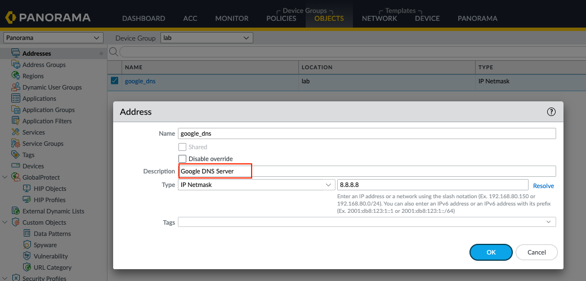Collapse the Security Profiles tree node
This screenshot has width=586, height=281.
5,278
